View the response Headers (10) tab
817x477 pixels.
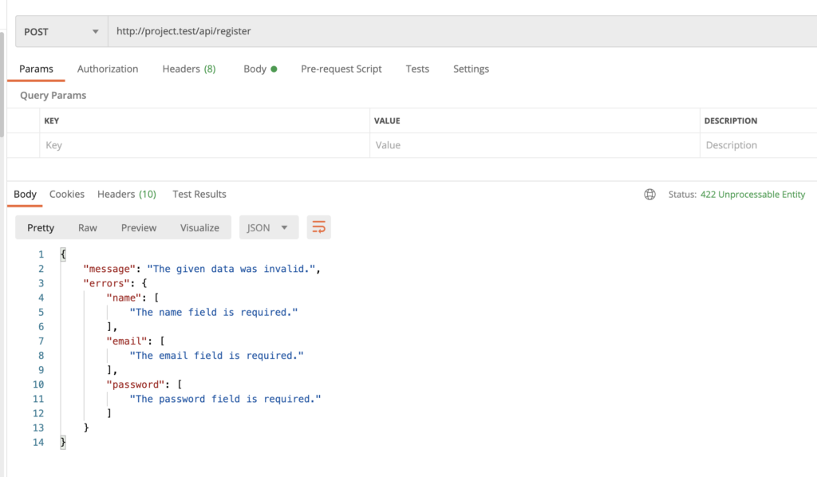pos(126,195)
